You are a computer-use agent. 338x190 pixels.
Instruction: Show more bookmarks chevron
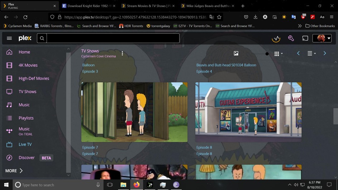click(x=300, y=26)
